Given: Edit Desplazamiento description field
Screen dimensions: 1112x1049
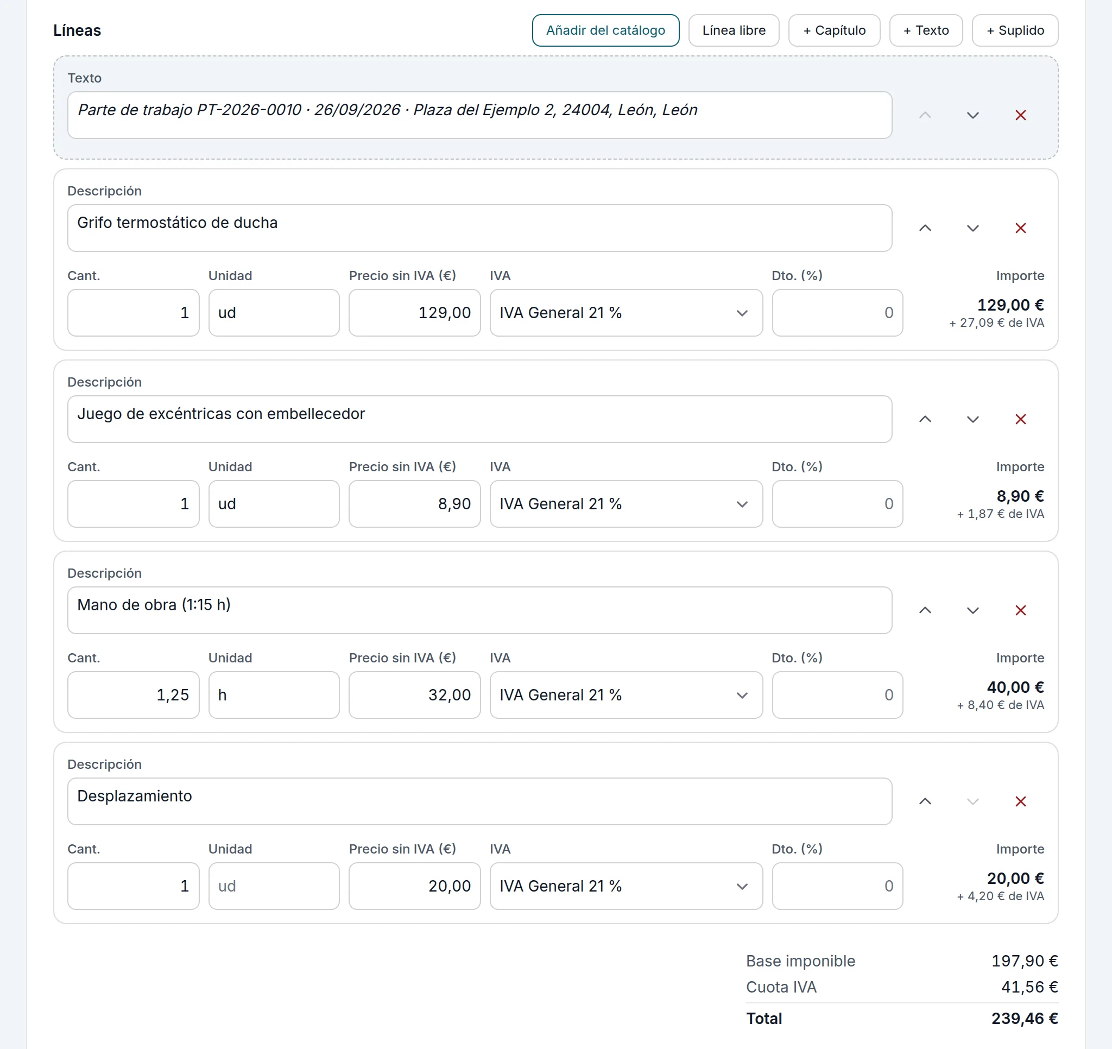Looking at the screenshot, I should click(x=479, y=801).
